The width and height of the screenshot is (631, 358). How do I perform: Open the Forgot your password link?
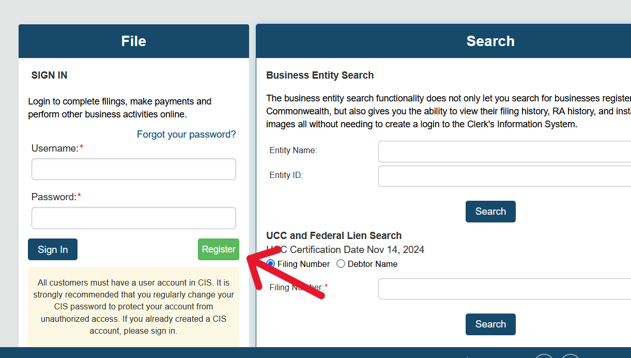[186, 135]
